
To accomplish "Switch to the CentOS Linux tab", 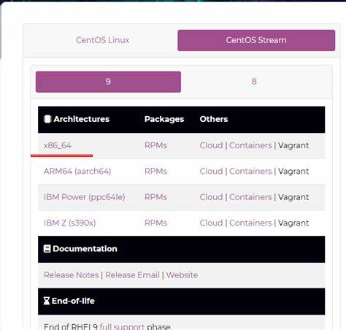I will point(102,40).
